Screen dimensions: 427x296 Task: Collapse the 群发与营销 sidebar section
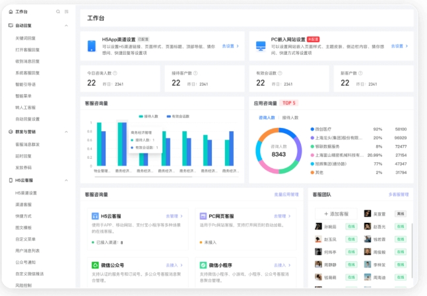tap(67, 132)
